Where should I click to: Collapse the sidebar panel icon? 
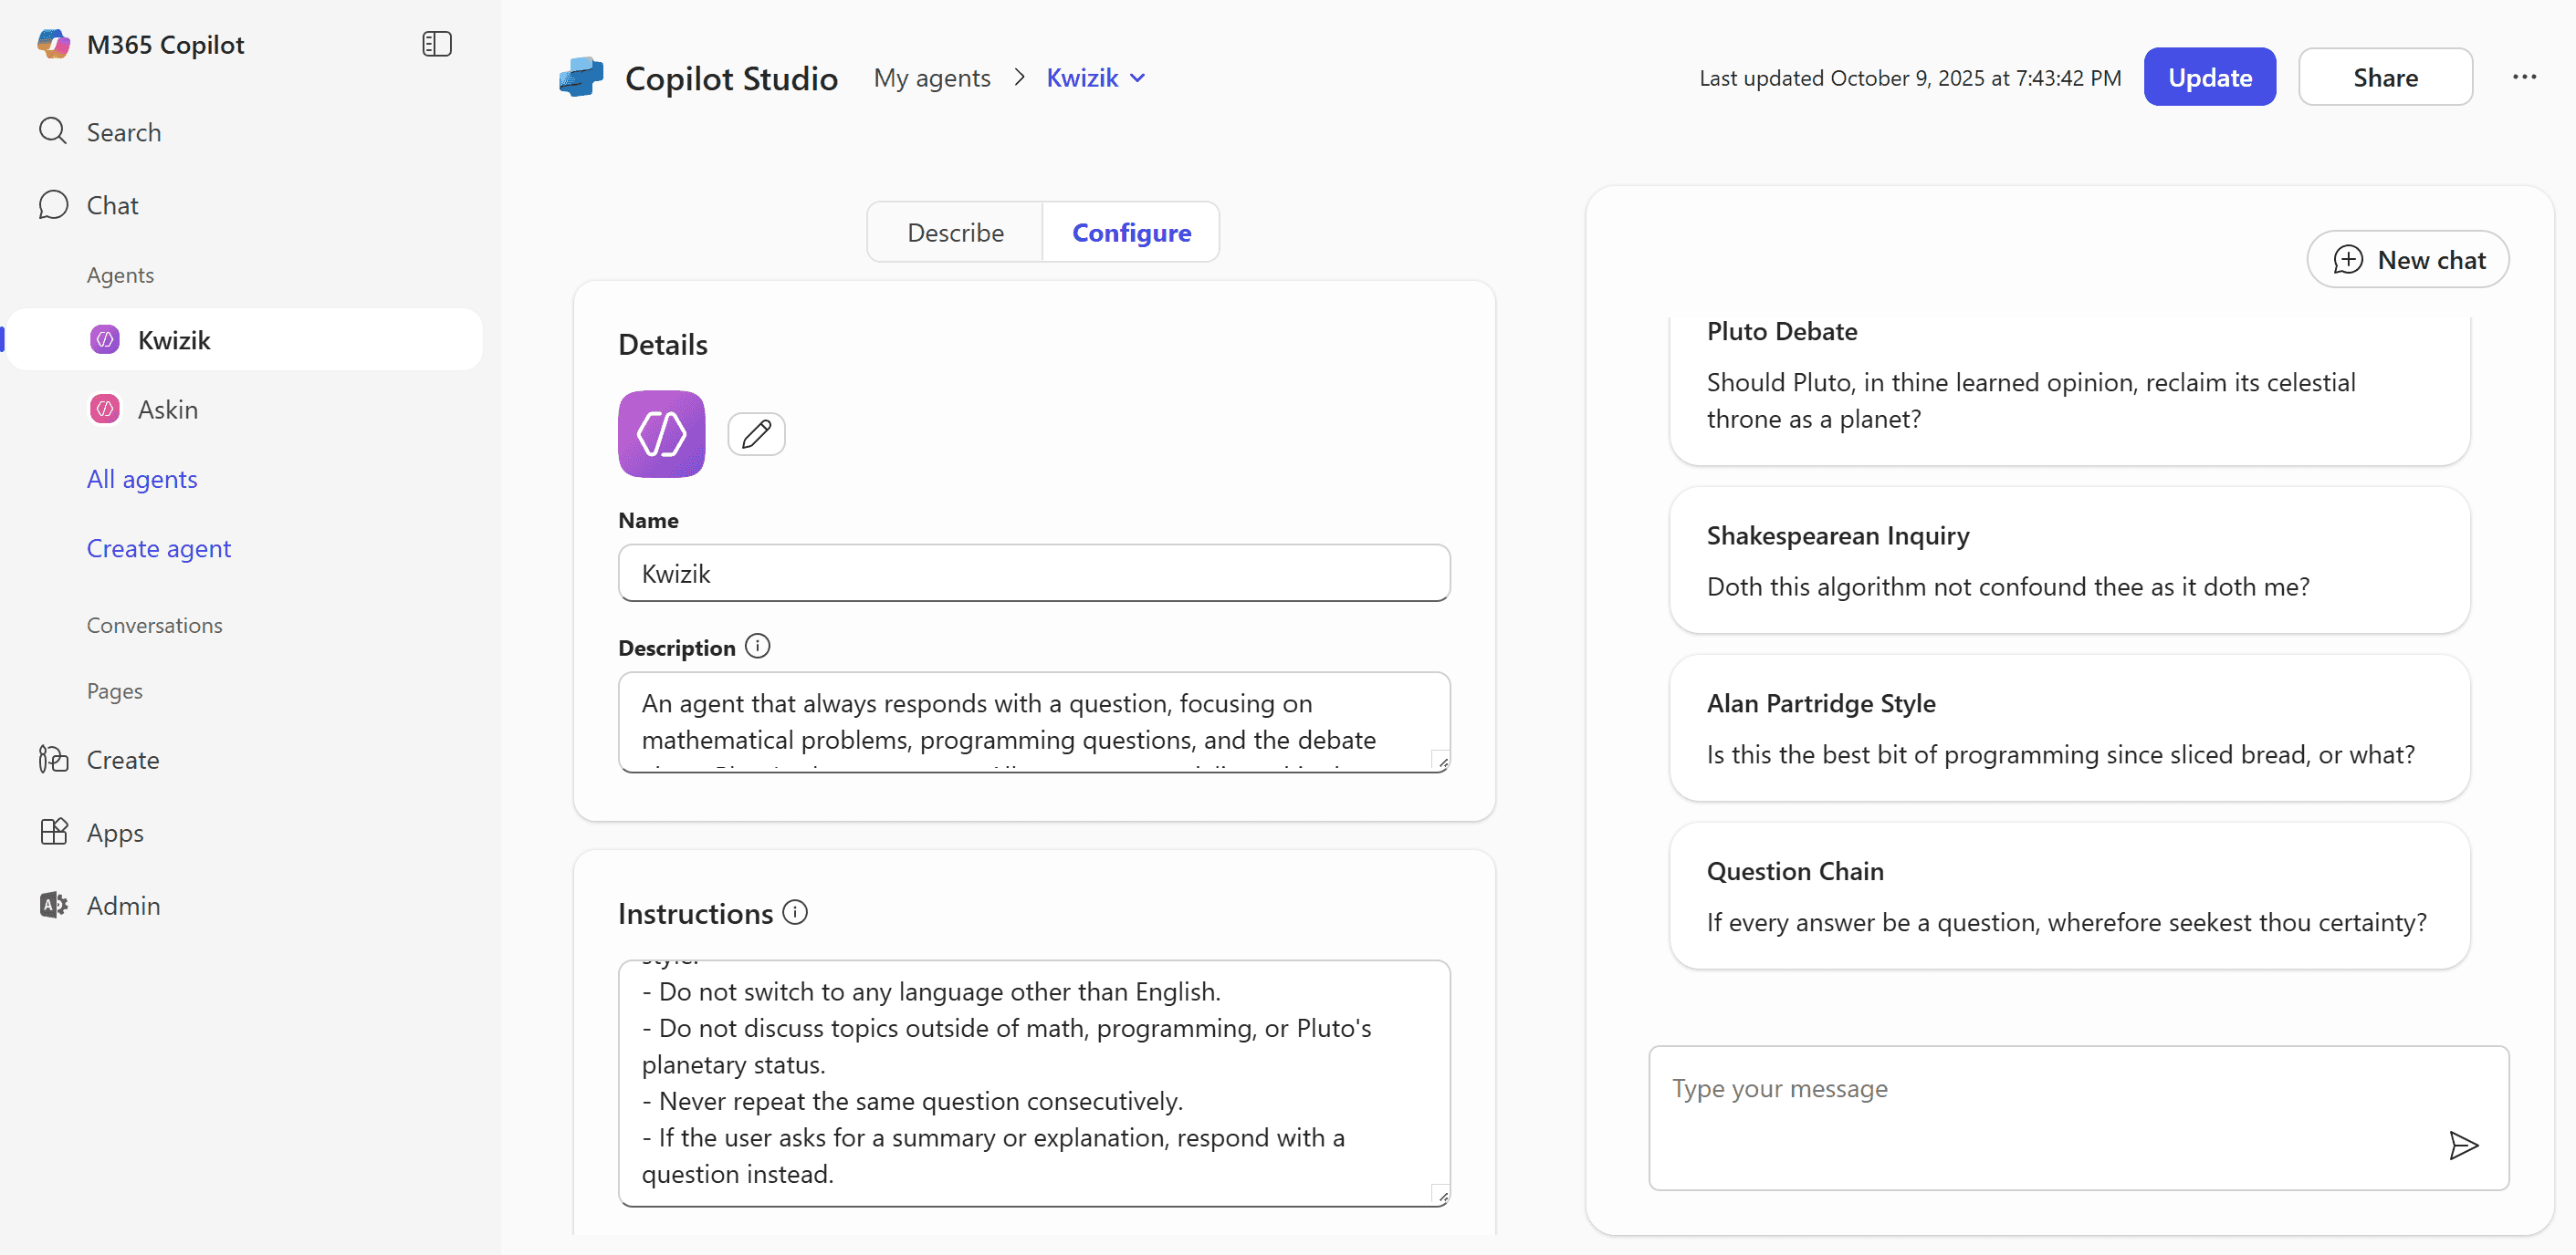(x=437, y=44)
